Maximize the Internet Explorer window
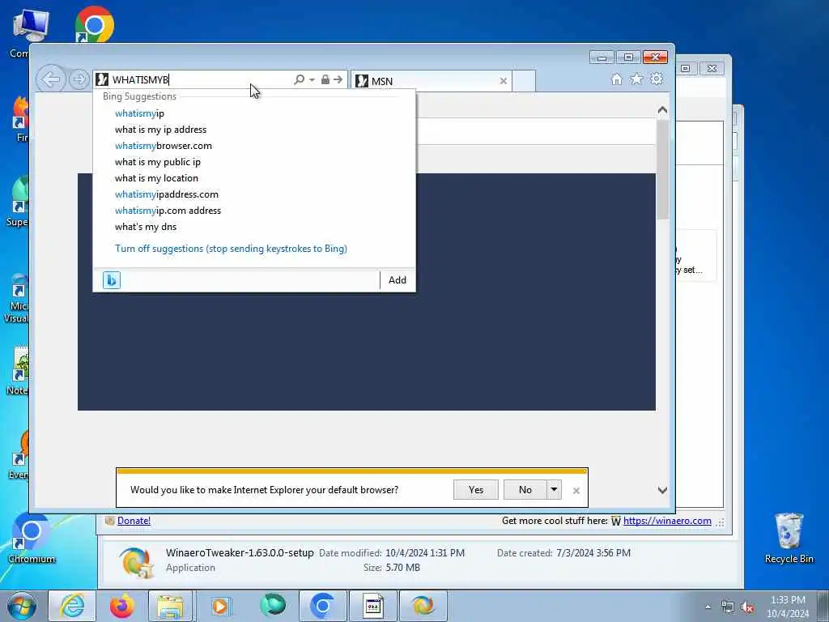Image resolution: width=829 pixels, height=622 pixels. coord(628,58)
